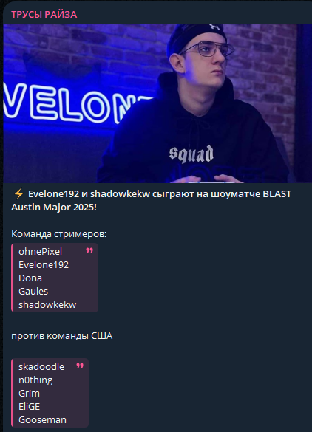Click EliGE in the USA team list

[30, 406]
